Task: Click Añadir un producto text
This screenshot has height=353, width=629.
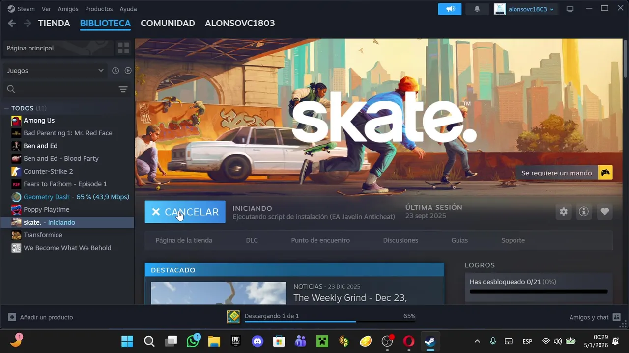Action: pyautogui.click(x=46, y=317)
